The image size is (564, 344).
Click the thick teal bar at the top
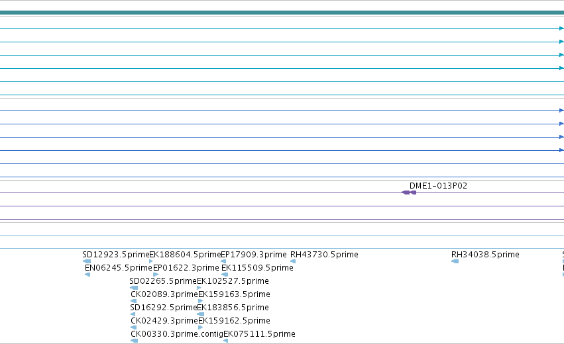pyautogui.click(x=282, y=13)
